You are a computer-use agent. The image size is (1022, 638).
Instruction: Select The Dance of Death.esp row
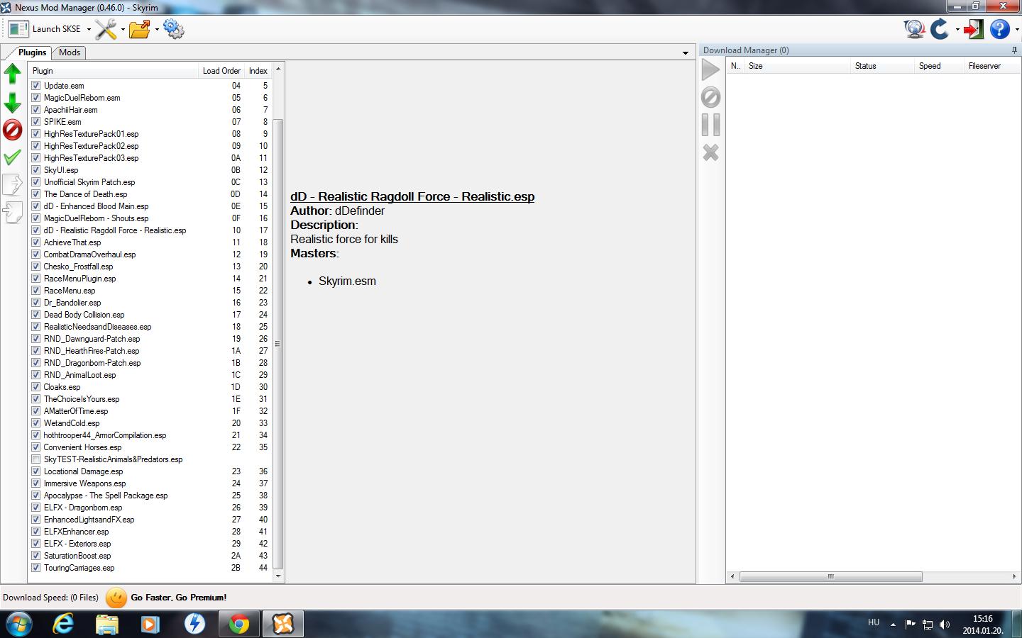150,194
